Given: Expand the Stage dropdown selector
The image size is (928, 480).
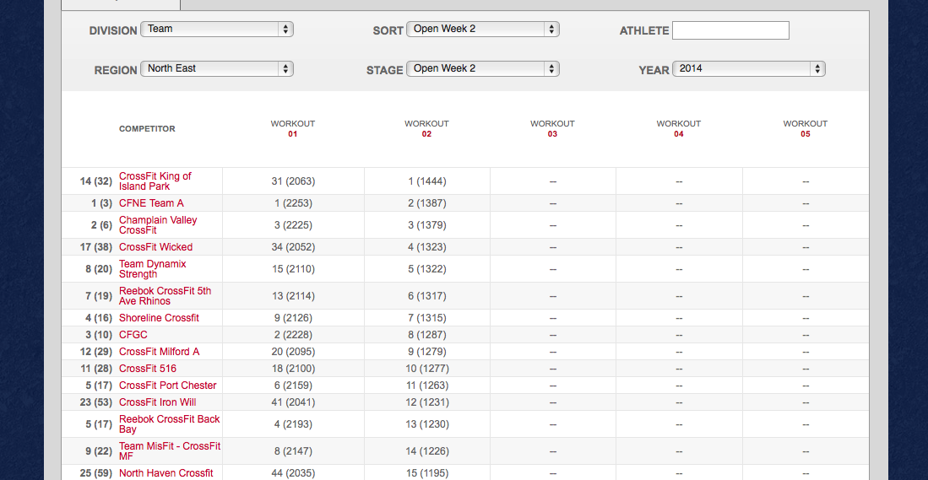Looking at the screenshot, I should [483, 68].
